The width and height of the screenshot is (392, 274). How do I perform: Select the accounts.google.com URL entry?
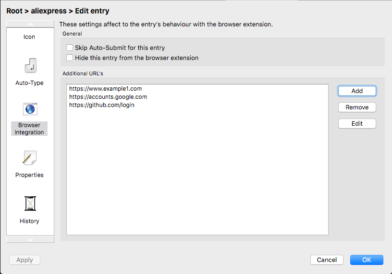tap(108, 97)
